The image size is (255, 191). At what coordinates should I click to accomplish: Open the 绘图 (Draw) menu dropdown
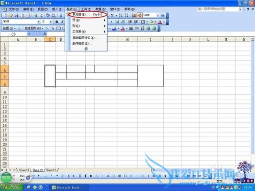tap(9, 29)
